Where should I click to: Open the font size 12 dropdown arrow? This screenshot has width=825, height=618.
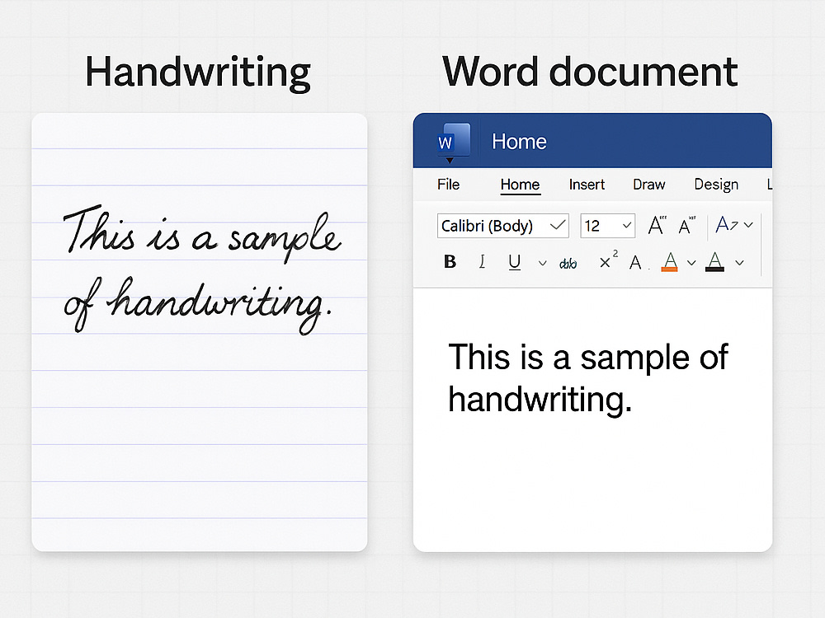627,226
